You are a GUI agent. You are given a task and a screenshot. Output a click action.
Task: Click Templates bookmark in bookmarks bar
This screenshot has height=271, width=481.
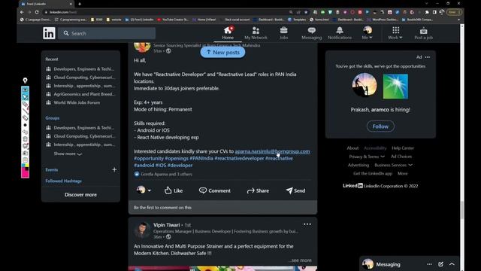[x=297, y=20]
